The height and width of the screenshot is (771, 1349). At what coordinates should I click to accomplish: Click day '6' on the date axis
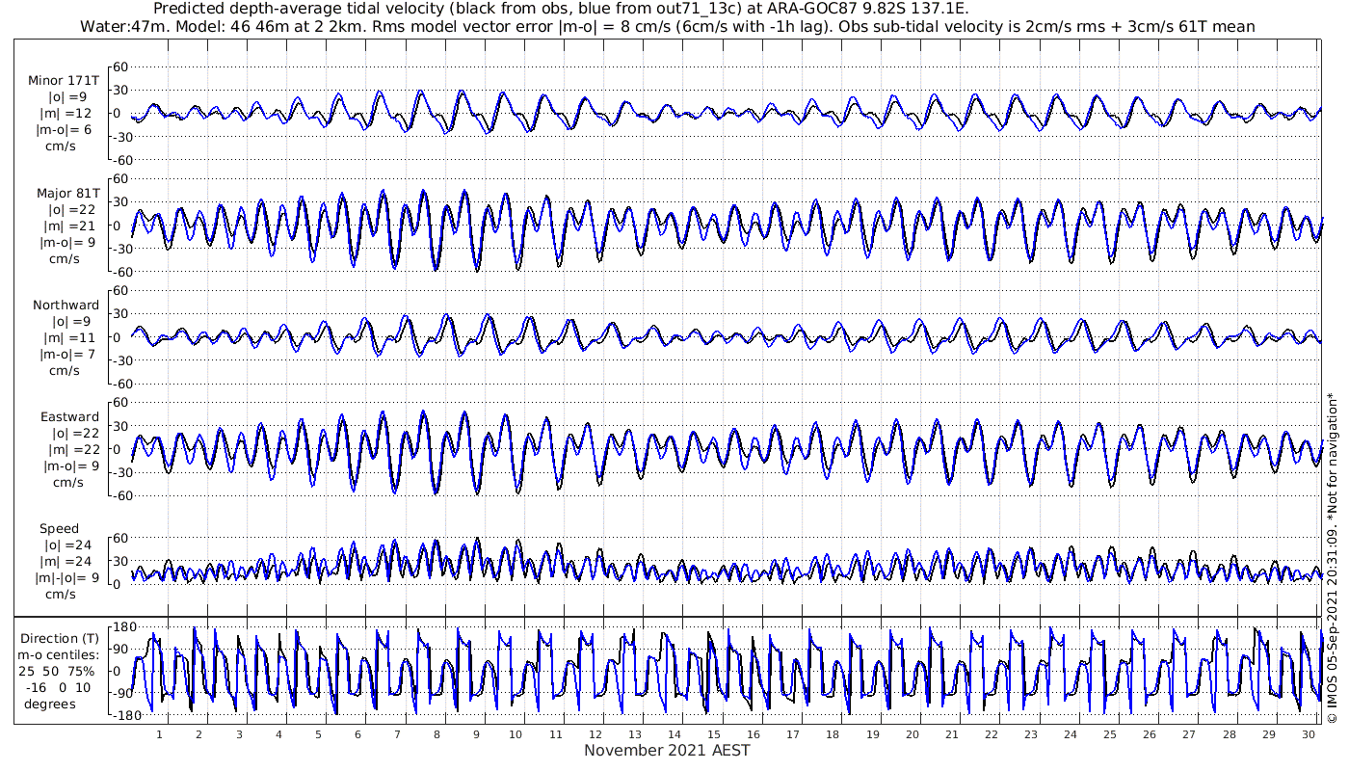357,734
